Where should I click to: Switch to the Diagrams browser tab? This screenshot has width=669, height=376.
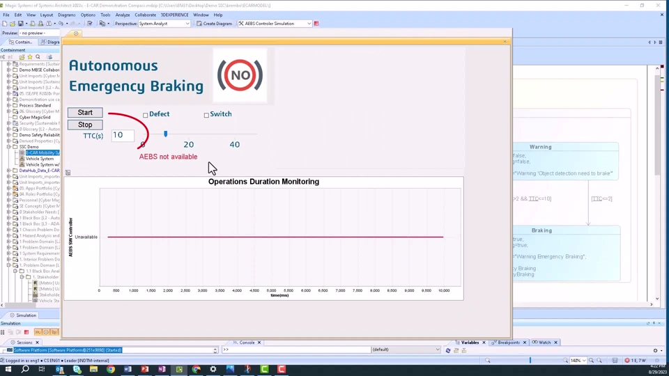[x=50, y=42]
